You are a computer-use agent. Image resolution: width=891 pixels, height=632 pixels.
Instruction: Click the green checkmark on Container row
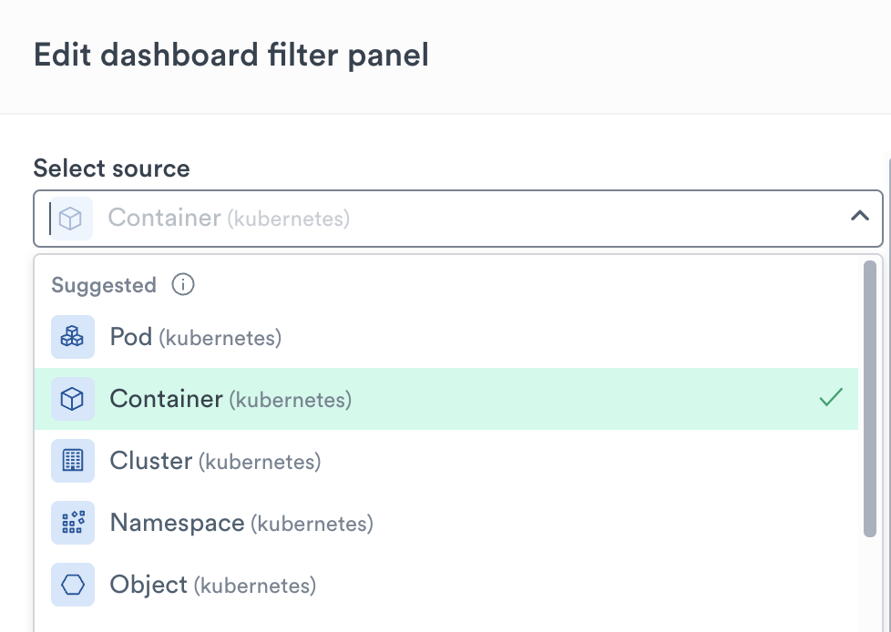pos(830,398)
